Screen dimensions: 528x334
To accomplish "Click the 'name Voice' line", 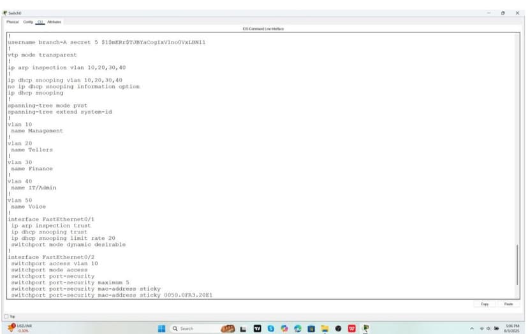I will [28, 207].
